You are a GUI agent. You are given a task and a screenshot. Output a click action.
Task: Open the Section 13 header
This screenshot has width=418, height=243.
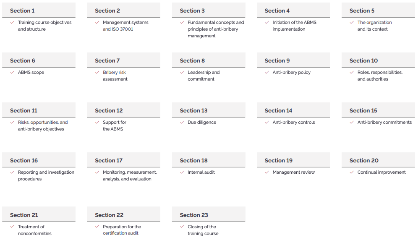pyautogui.click(x=209, y=110)
